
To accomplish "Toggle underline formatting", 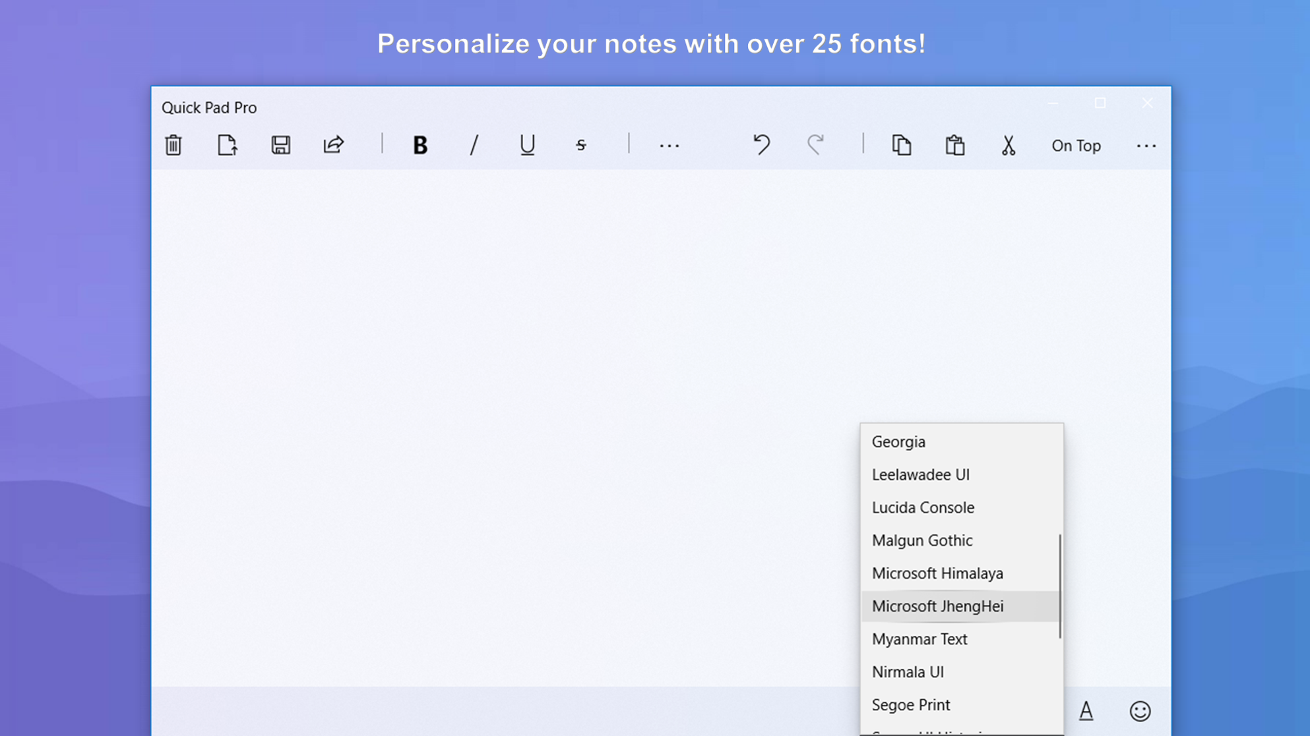I will click(527, 145).
